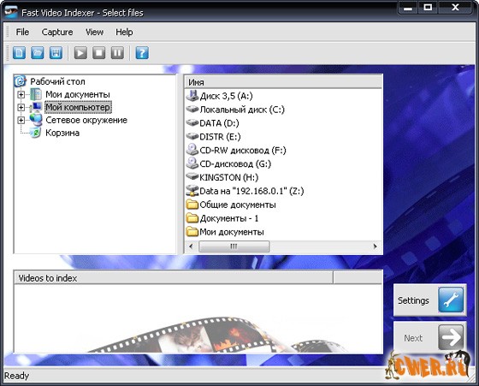This screenshot has width=479, height=386.
Task: Select Мои документы in the folder tree
Action: 78,94
